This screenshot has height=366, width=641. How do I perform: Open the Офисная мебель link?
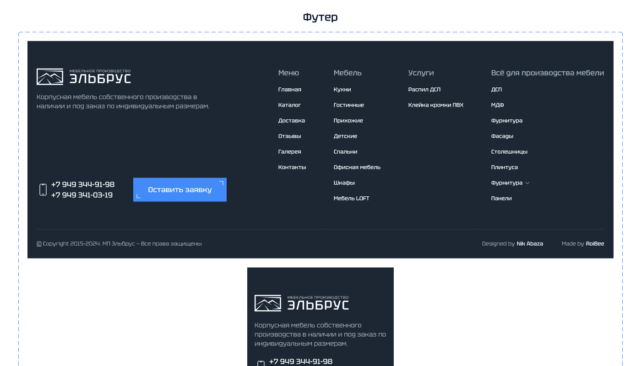pos(357,167)
